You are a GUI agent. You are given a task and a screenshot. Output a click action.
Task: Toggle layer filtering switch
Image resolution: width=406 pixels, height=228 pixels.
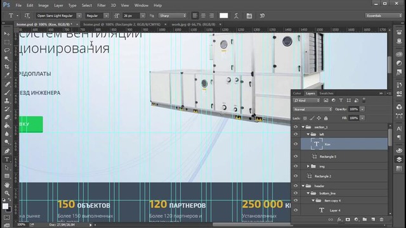(x=363, y=100)
